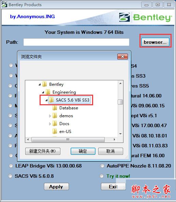Click the Engineering folder name
The width and height of the screenshot is (176, 202).
[64, 92]
